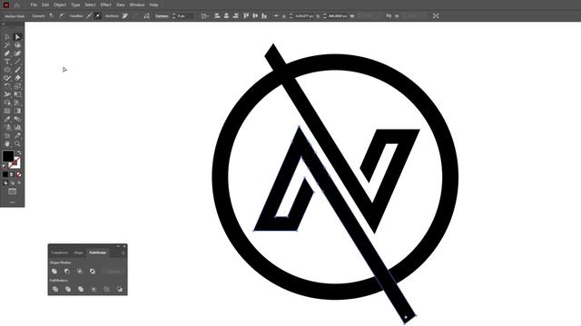Select the Magic Wand tool
This screenshot has width=581, height=326.
[x=7, y=45]
